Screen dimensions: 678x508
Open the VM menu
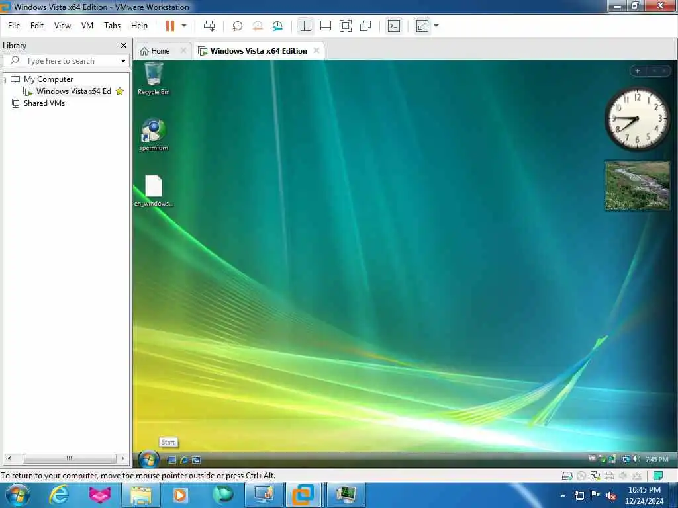87,26
